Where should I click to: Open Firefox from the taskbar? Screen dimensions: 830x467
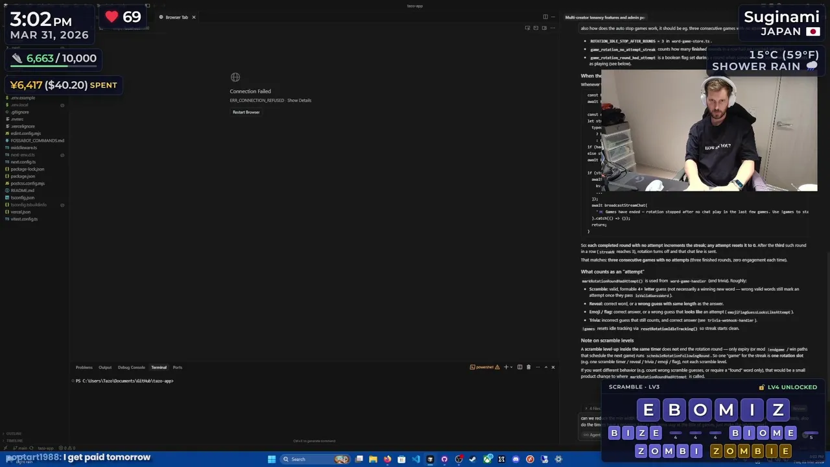[388, 459]
